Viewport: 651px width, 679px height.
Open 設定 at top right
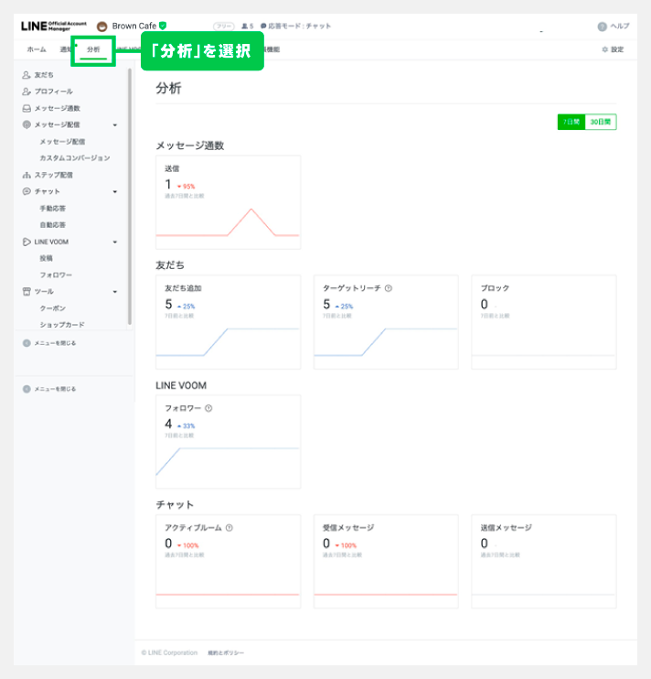(617, 49)
